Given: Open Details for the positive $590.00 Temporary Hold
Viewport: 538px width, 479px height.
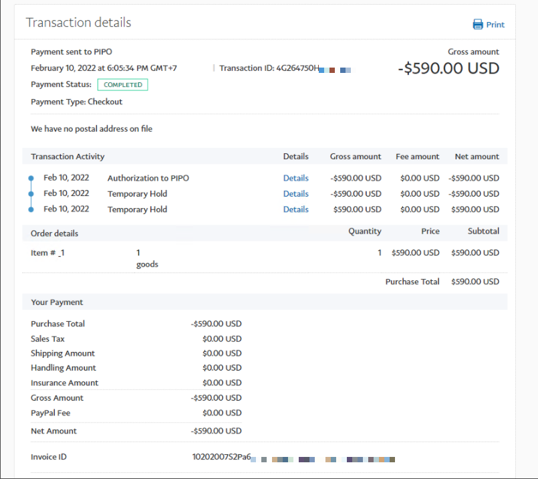Looking at the screenshot, I should click(295, 209).
